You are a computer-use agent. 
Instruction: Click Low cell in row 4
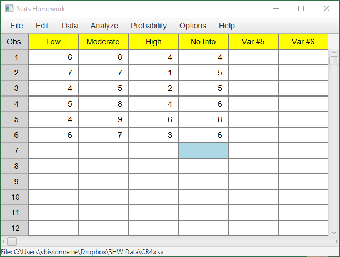[x=53, y=104]
